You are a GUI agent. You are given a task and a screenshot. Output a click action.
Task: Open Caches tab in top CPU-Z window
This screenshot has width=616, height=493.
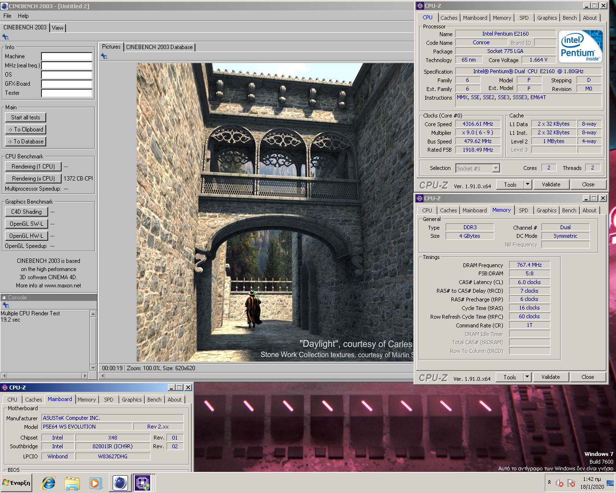click(449, 18)
